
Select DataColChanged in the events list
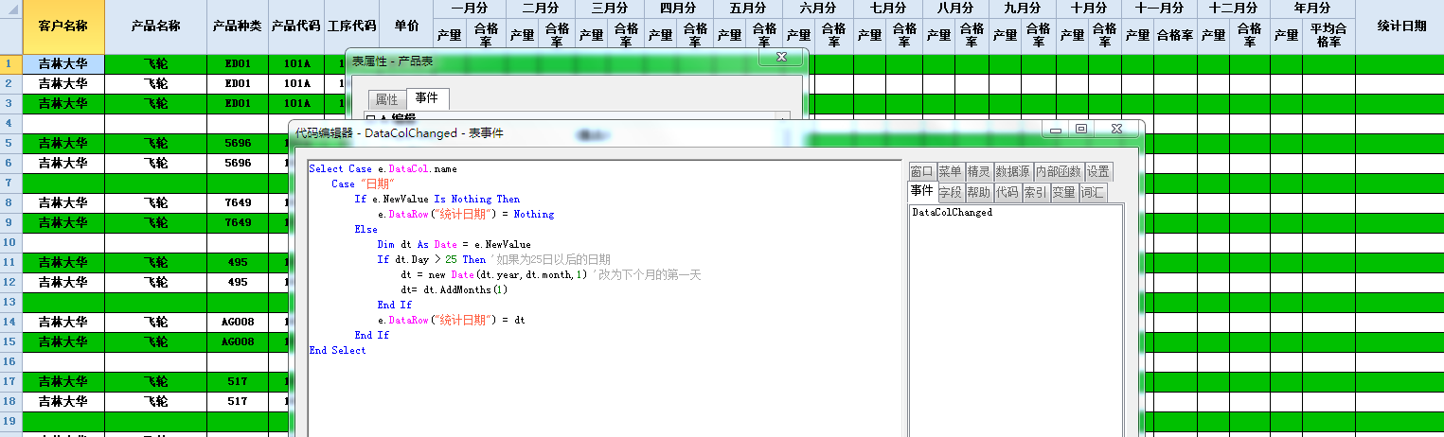coord(952,213)
